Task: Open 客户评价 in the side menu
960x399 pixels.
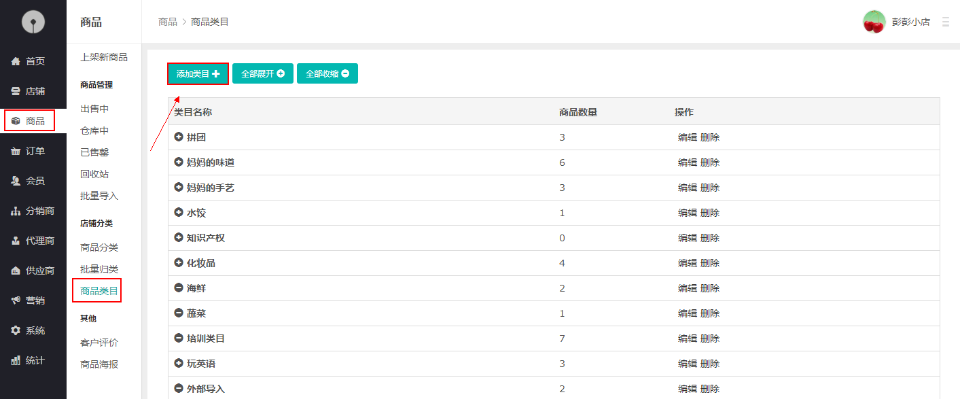Action: [99, 343]
